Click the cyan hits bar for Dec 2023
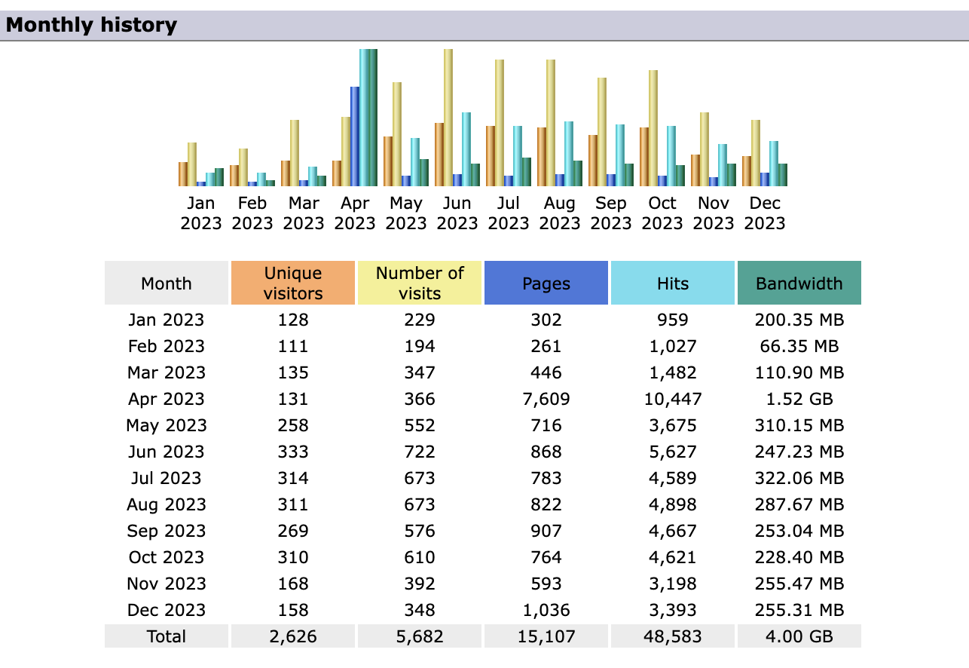Screen dimensions: 969x668 pyautogui.click(x=774, y=163)
